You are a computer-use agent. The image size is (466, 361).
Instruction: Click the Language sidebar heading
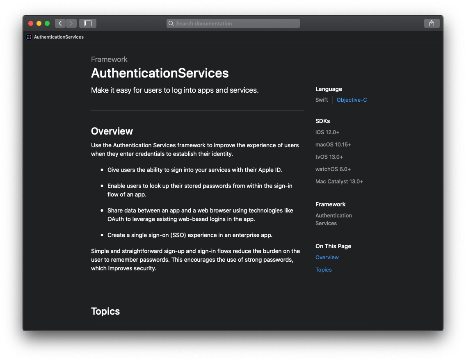pos(329,89)
